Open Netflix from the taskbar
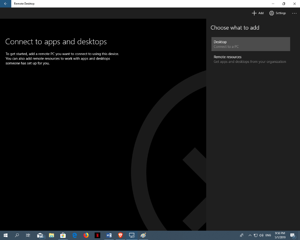 pyautogui.click(x=97, y=235)
